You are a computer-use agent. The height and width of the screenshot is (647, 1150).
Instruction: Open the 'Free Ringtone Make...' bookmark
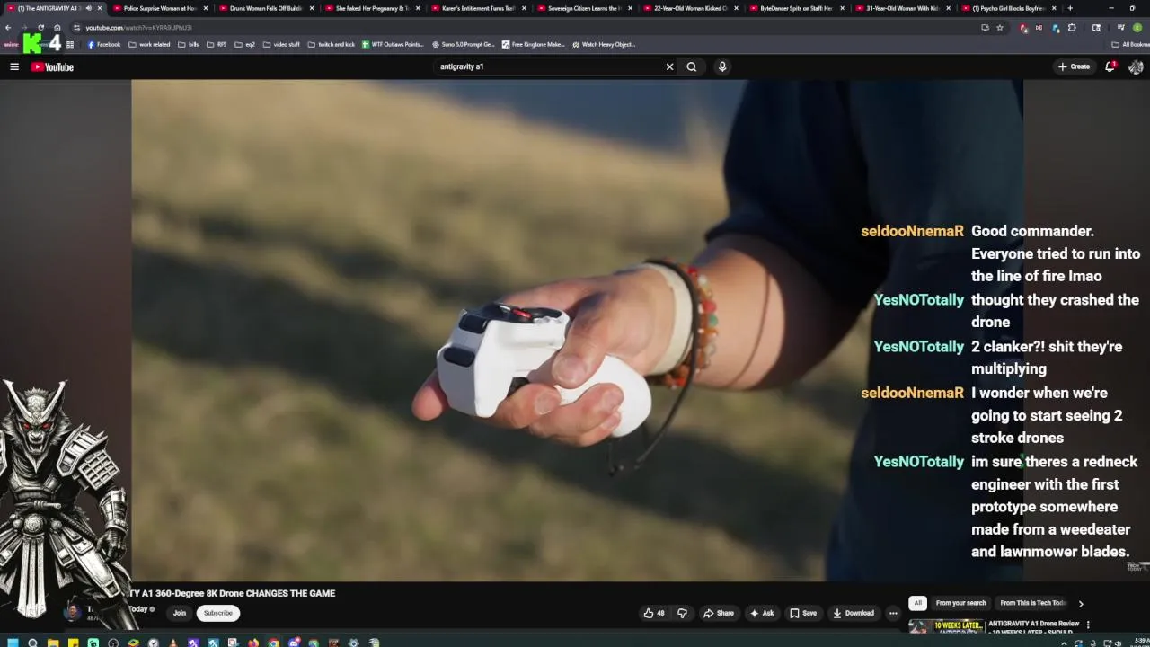534,44
